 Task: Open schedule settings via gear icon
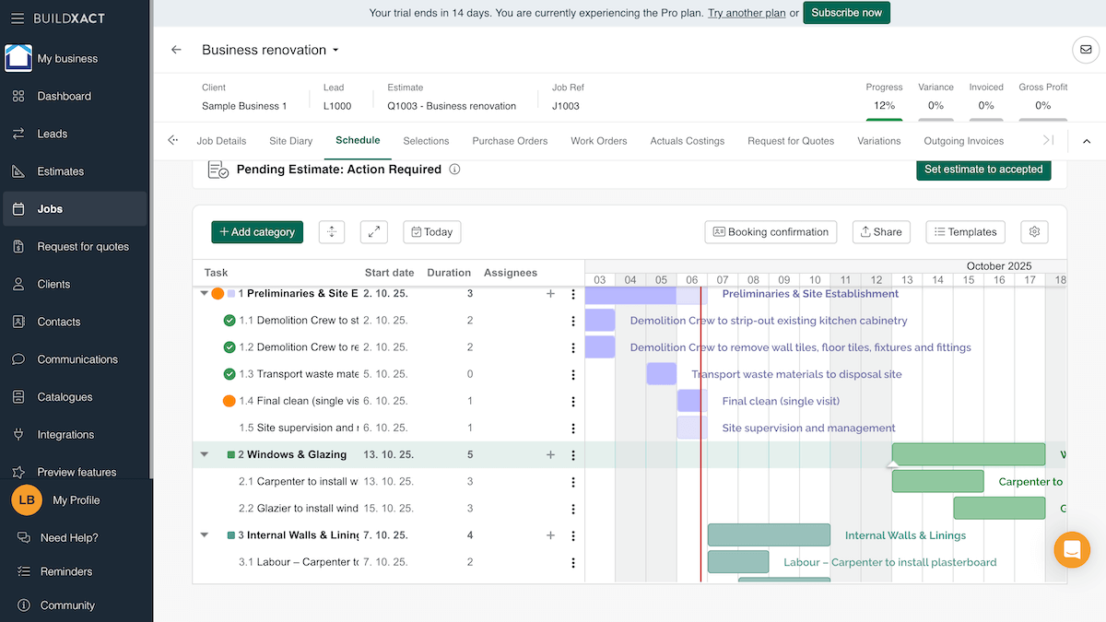(x=1034, y=232)
